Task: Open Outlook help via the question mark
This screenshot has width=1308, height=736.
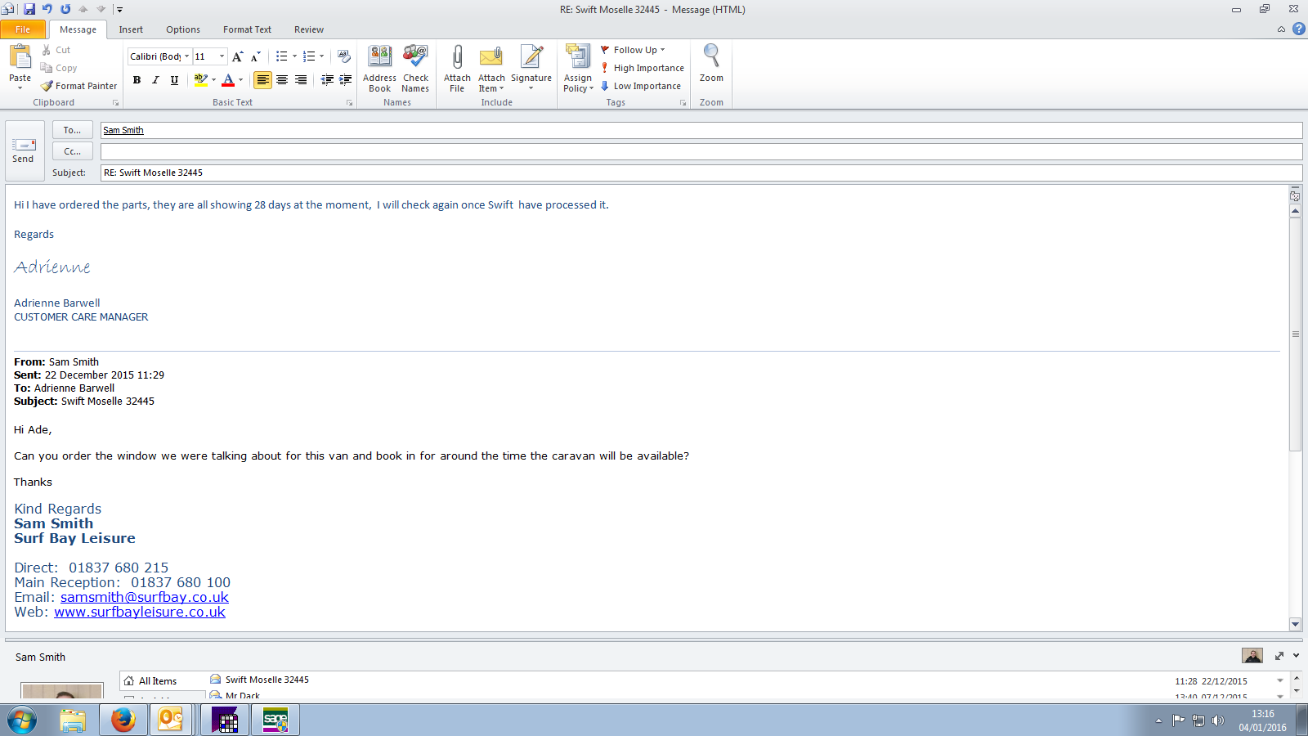Action: [1298, 29]
